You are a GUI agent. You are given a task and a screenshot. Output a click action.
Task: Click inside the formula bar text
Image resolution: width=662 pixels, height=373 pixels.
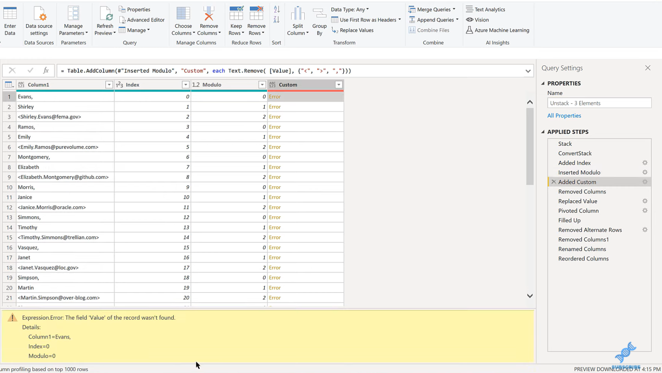(x=290, y=71)
